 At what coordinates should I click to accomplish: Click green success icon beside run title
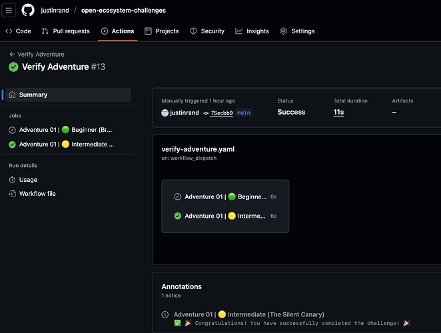[x=13, y=67]
